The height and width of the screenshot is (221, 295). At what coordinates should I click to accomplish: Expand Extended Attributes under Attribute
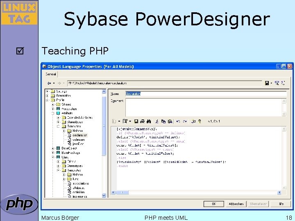click(58, 117)
